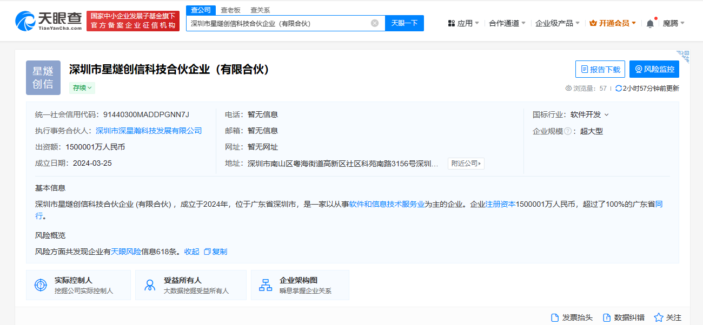703x325 pixels.
Task: Select the 查公司 search tab
Action: coord(201,10)
